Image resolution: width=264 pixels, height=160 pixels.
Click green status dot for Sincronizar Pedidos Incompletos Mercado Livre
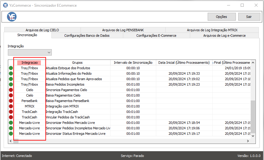(x=11, y=128)
